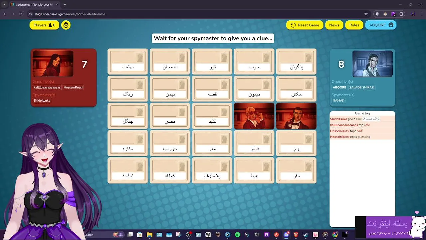426x240 pixels.
Task: Open Google Chrome from the taskbar
Action: (335, 235)
